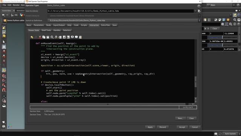The width and height of the screenshot is (241, 136).
Task: Click the info (i) icon in Houdini parameter pane
Action: tap(235, 24)
